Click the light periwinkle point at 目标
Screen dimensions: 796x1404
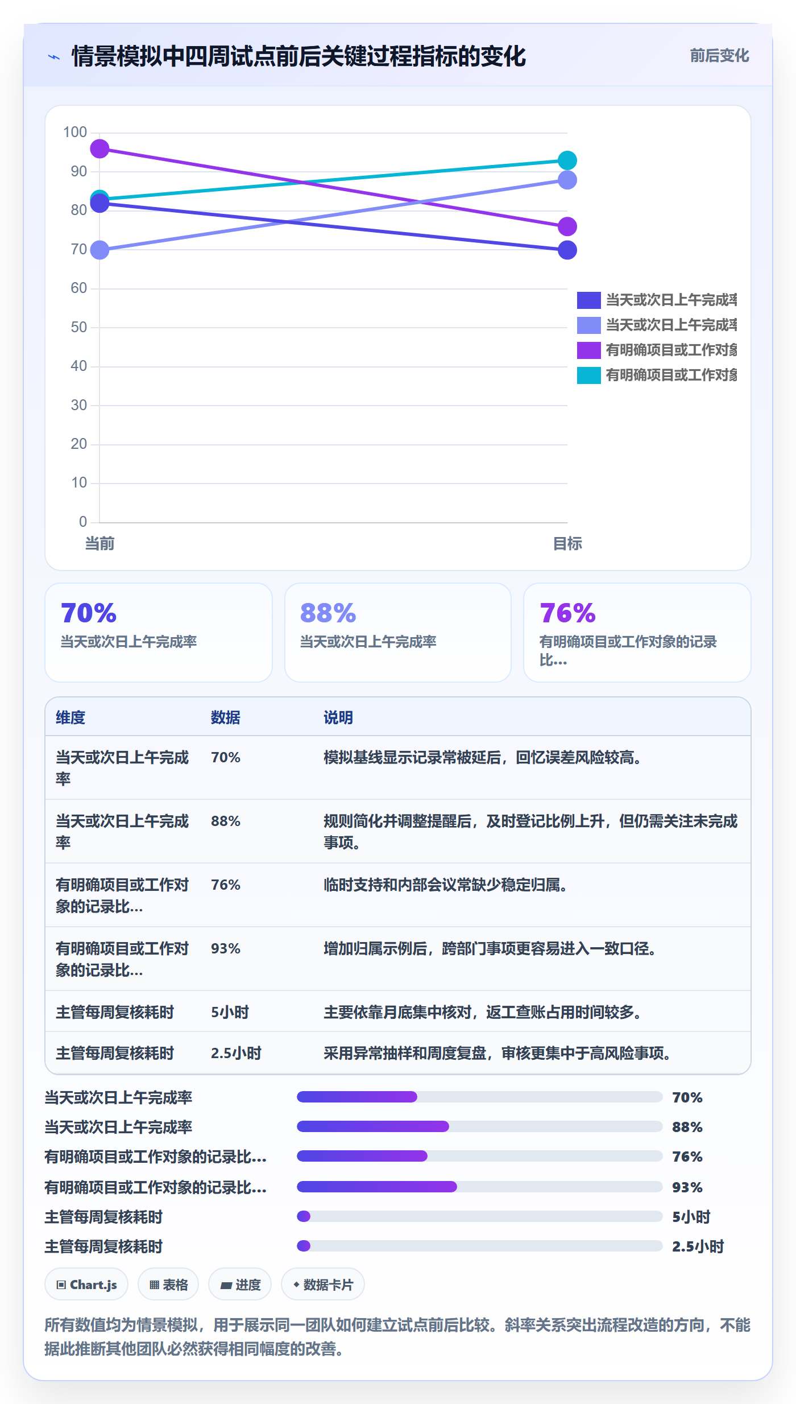[567, 180]
